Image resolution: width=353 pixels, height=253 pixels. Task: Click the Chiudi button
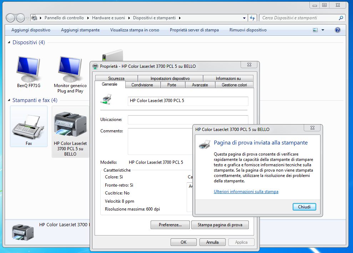(304, 207)
